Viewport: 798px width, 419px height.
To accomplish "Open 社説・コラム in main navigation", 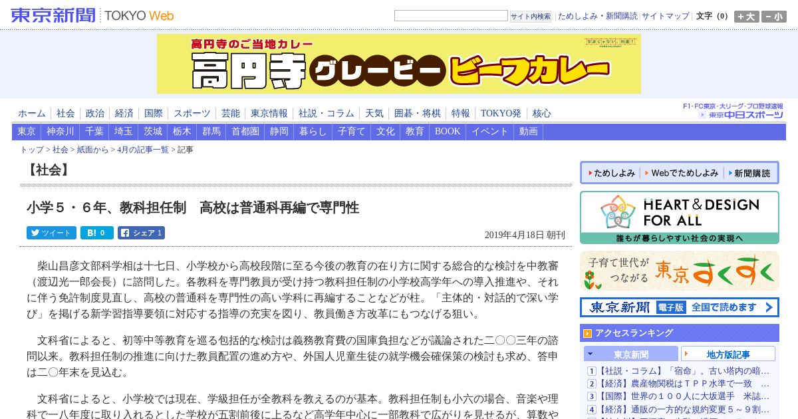I will 326,113.
